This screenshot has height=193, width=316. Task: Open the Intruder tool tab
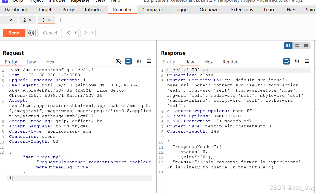point(93,10)
